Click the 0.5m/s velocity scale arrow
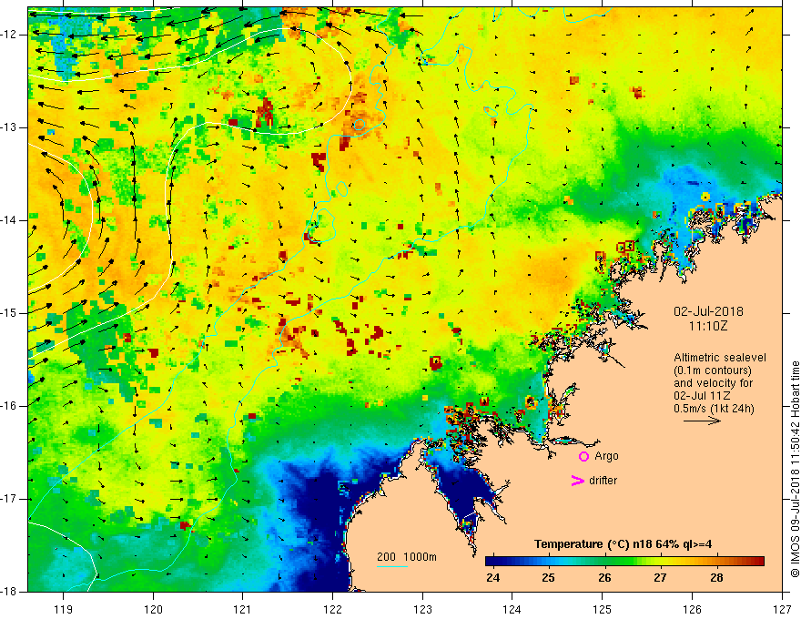Viewport: 801px width, 619px height. (x=702, y=421)
